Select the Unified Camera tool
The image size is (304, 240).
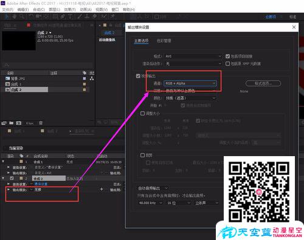(38, 16)
